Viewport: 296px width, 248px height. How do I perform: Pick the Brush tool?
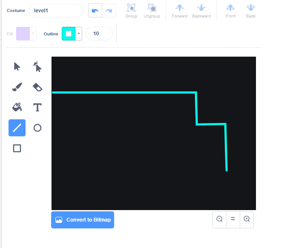pyautogui.click(x=17, y=87)
